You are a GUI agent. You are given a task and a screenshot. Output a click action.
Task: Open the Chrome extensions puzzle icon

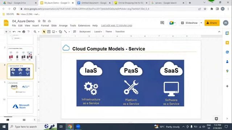tap(212, 9)
